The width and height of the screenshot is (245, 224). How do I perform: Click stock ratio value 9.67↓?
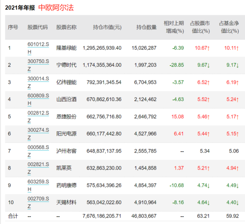(x=203, y=65)
